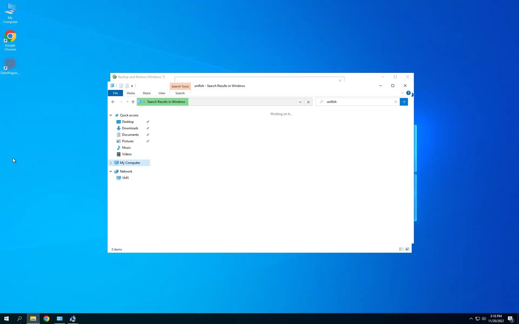Open the File menu tab
Screen dimensions: 519x324
coord(115,93)
